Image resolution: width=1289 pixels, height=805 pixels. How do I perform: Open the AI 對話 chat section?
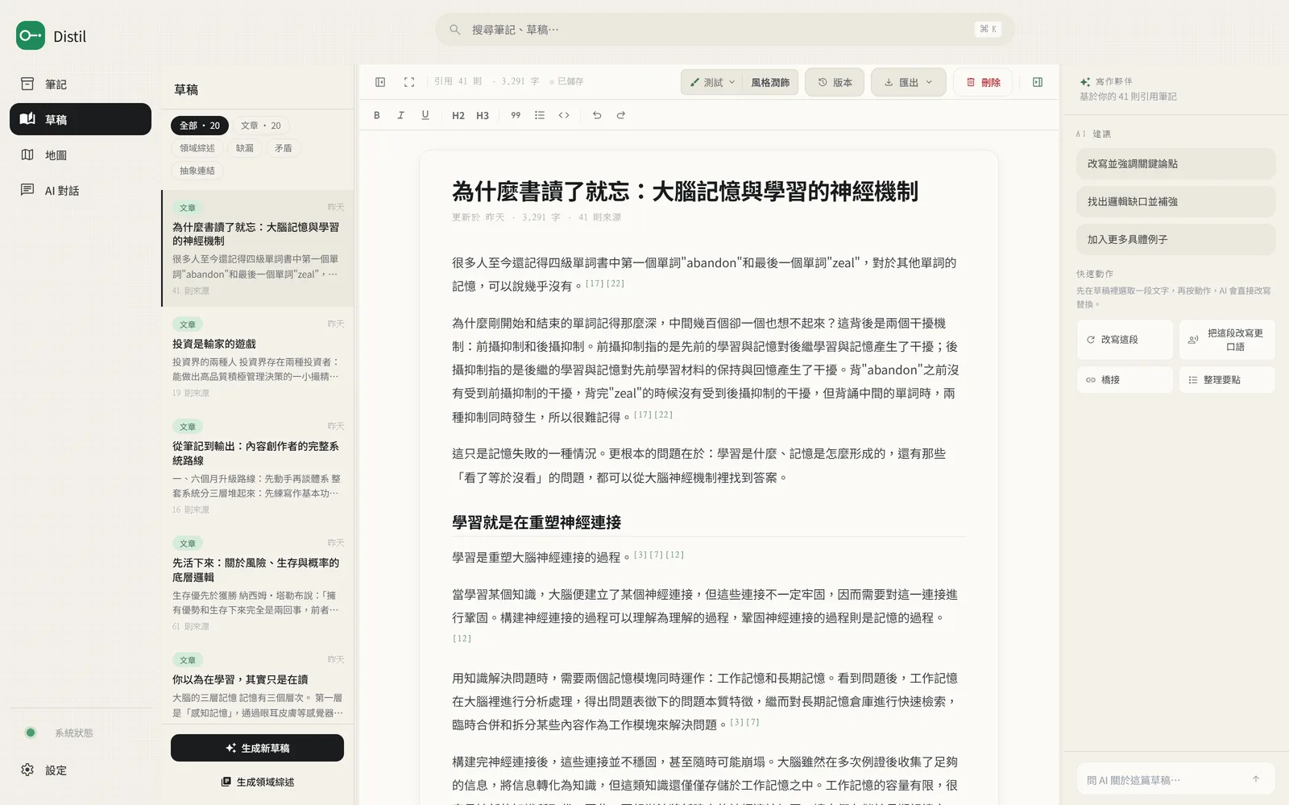point(81,190)
